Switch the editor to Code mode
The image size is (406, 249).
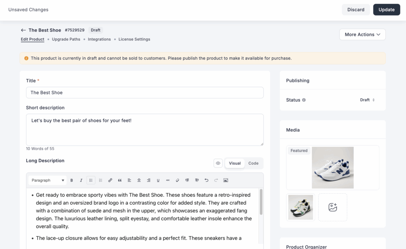[x=253, y=163]
